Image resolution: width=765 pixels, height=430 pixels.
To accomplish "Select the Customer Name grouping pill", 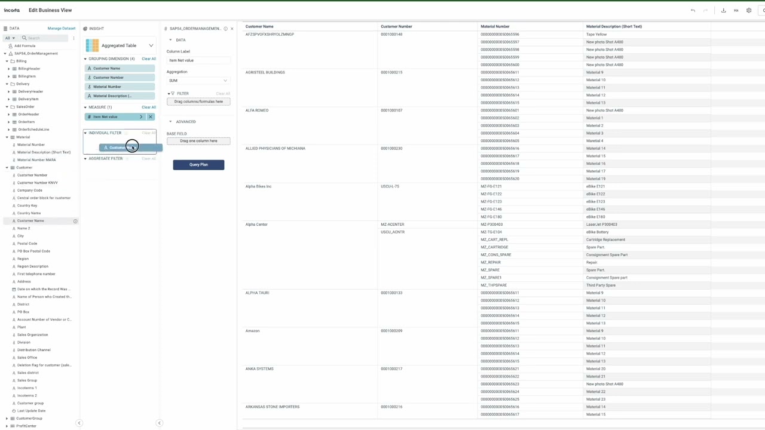I will click(x=120, y=69).
